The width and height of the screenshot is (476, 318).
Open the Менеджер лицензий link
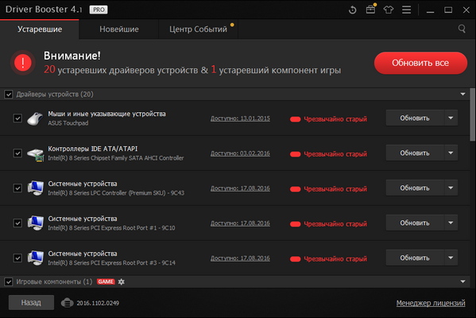click(431, 303)
